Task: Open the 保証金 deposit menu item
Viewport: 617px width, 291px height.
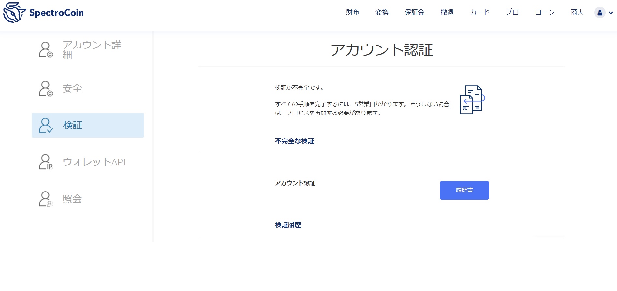Action: 414,12
